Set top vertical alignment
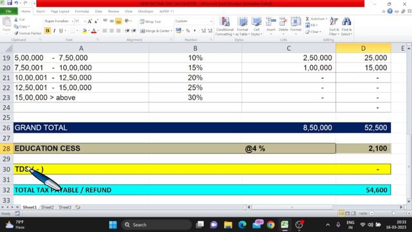 click(x=105, y=21)
